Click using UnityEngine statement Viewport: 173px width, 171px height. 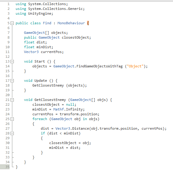[34, 14]
